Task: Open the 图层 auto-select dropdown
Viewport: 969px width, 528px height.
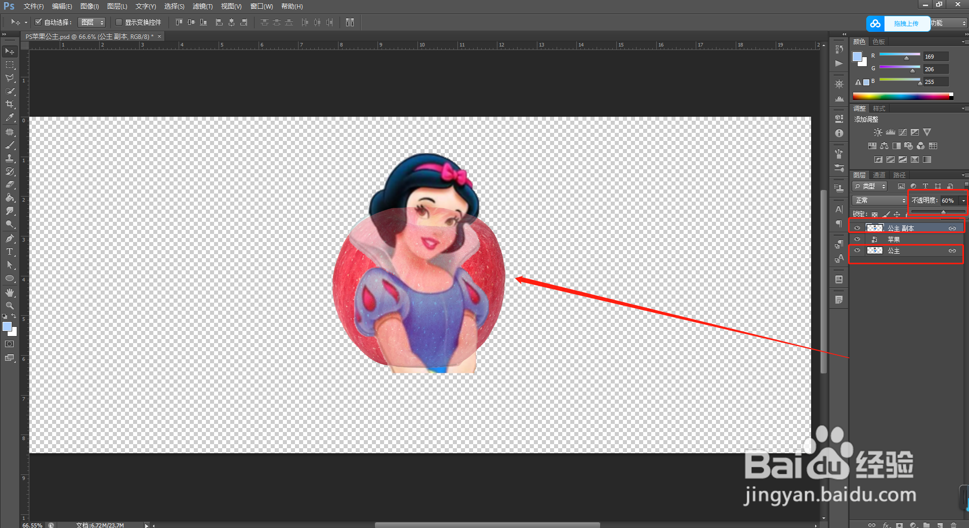Action: pos(92,22)
